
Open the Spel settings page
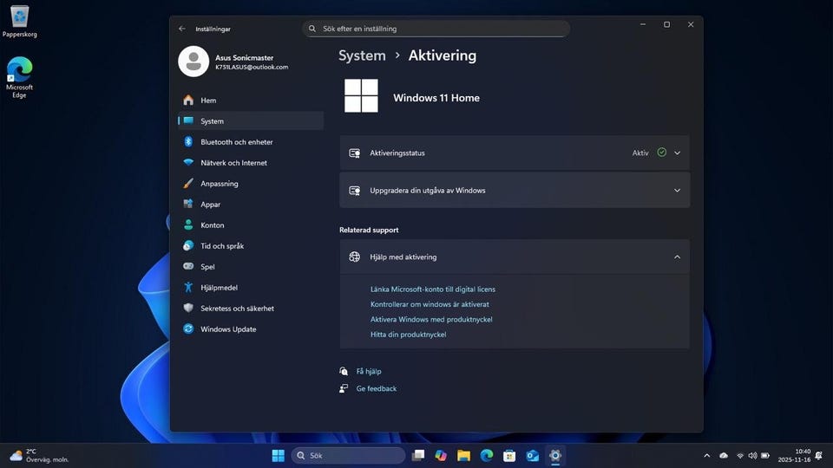[x=207, y=267]
